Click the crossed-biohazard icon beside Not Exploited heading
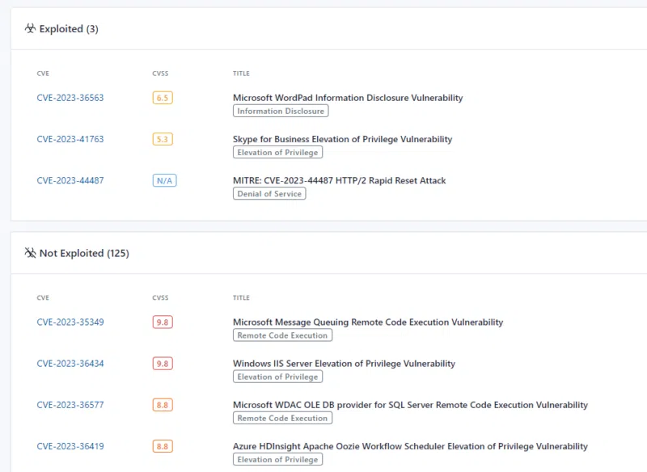This screenshot has width=647, height=472. [30, 252]
